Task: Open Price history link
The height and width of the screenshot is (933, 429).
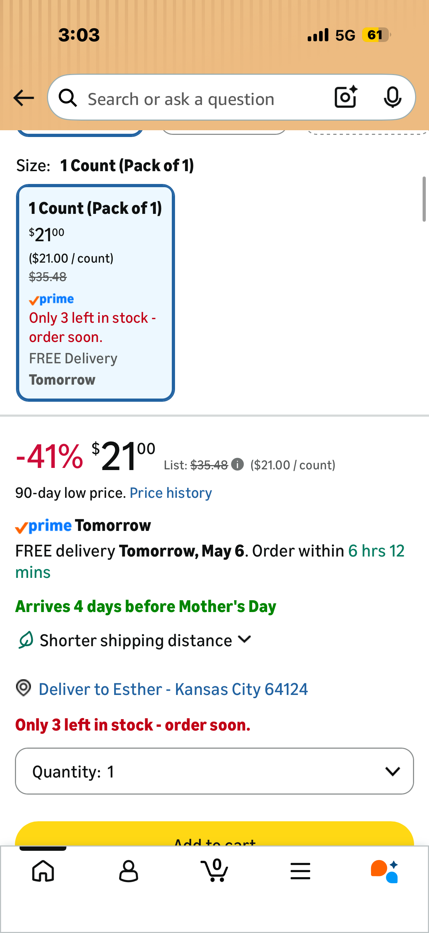Action: point(170,492)
